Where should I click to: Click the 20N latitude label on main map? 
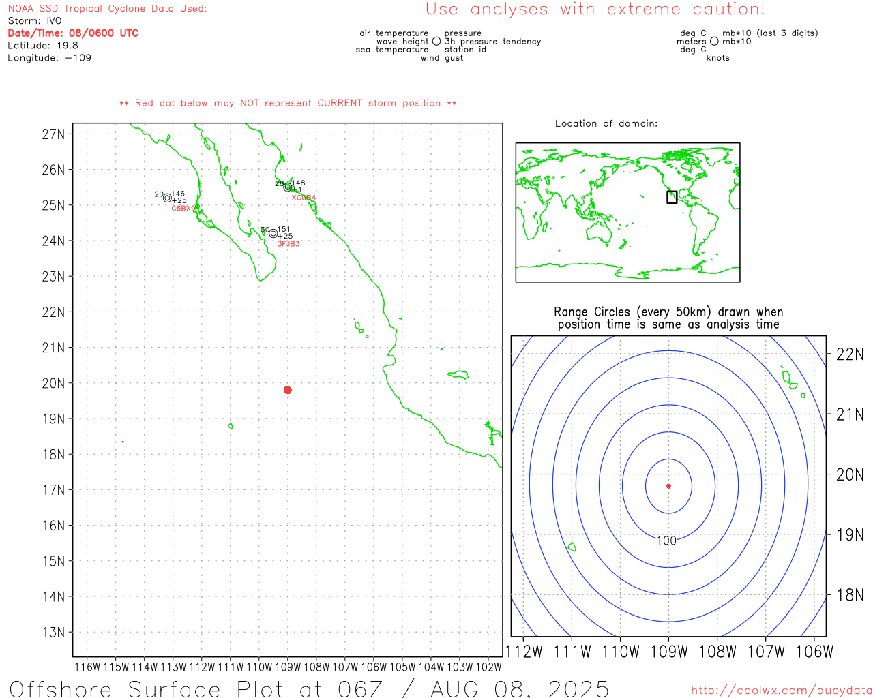click(x=53, y=383)
